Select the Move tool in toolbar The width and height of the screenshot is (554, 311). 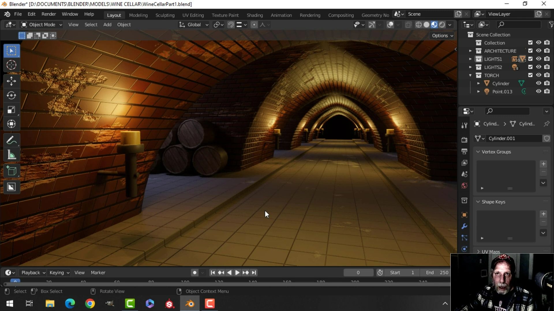tap(11, 81)
